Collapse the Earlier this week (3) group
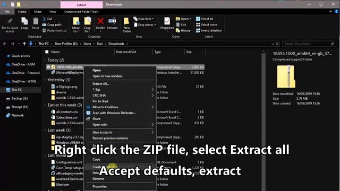 coord(45,105)
